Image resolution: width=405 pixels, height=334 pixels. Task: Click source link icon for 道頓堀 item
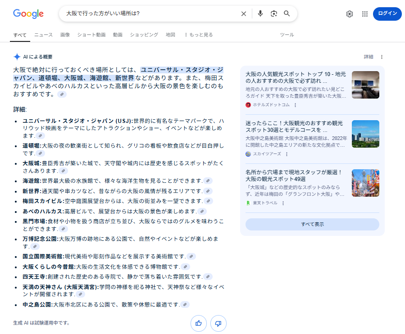[x=40, y=153]
